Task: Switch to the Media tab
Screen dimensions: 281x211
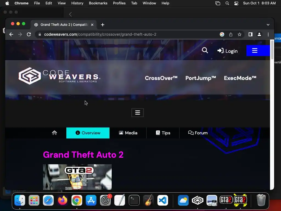Action: [128, 133]
